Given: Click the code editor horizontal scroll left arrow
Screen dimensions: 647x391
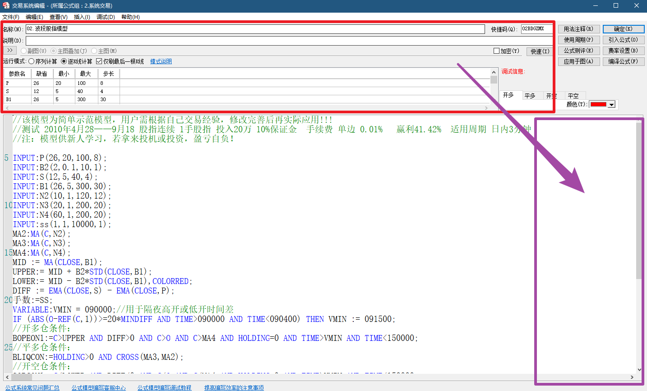Looking at the screenshot, I should click(7, 377).
